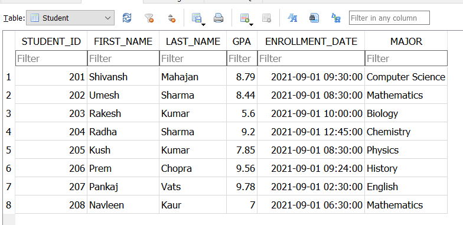Viewport: 463px width, 225px height.
Task: Click the Filter in any column box
Action: pyautogui.click(x=389, y=18)
